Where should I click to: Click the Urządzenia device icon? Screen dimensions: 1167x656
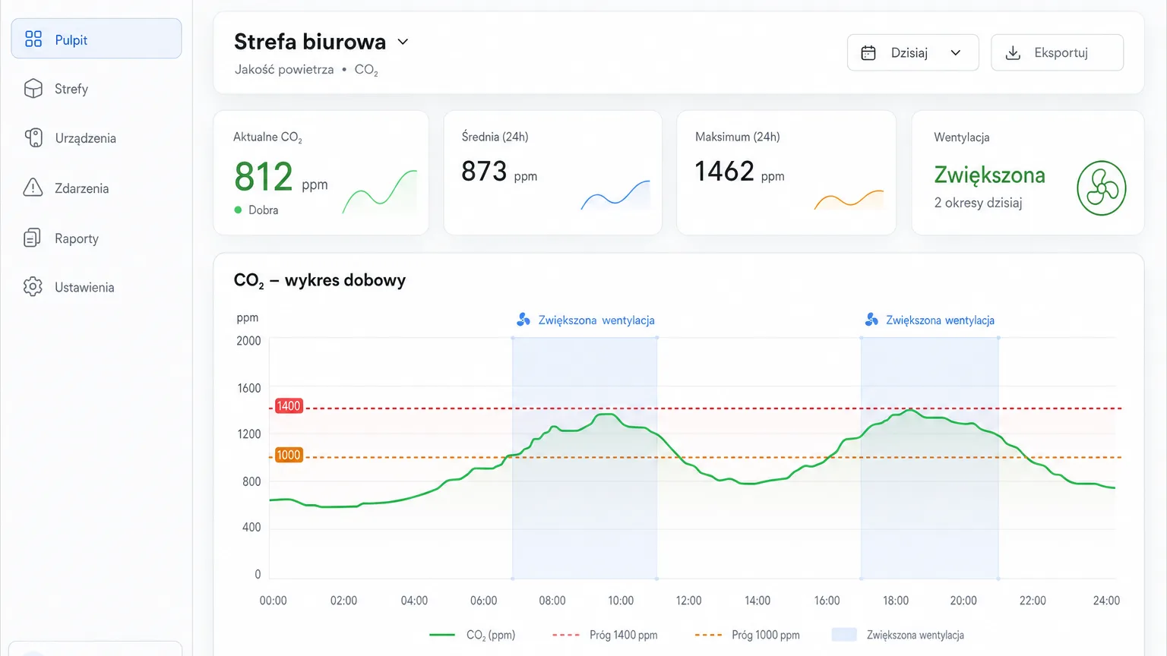pos(33,137)
